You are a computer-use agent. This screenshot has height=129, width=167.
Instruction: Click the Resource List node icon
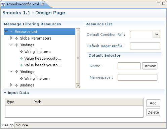pyautogui.click(x=12, y=31)
